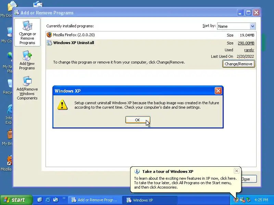
Task: Close the Windows XP error dialog with X
Action: (x=218, y=91)
